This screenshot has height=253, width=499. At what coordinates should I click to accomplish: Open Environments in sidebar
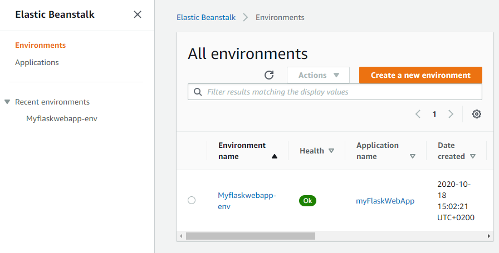point(41,45)
